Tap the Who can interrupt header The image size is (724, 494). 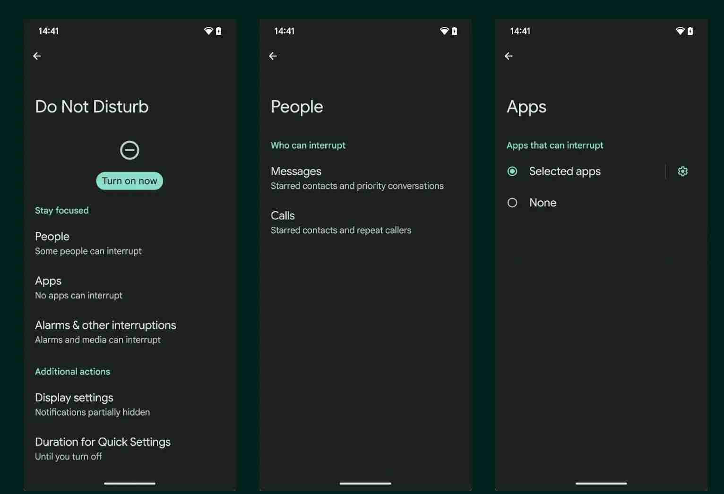tap(308, 145)
